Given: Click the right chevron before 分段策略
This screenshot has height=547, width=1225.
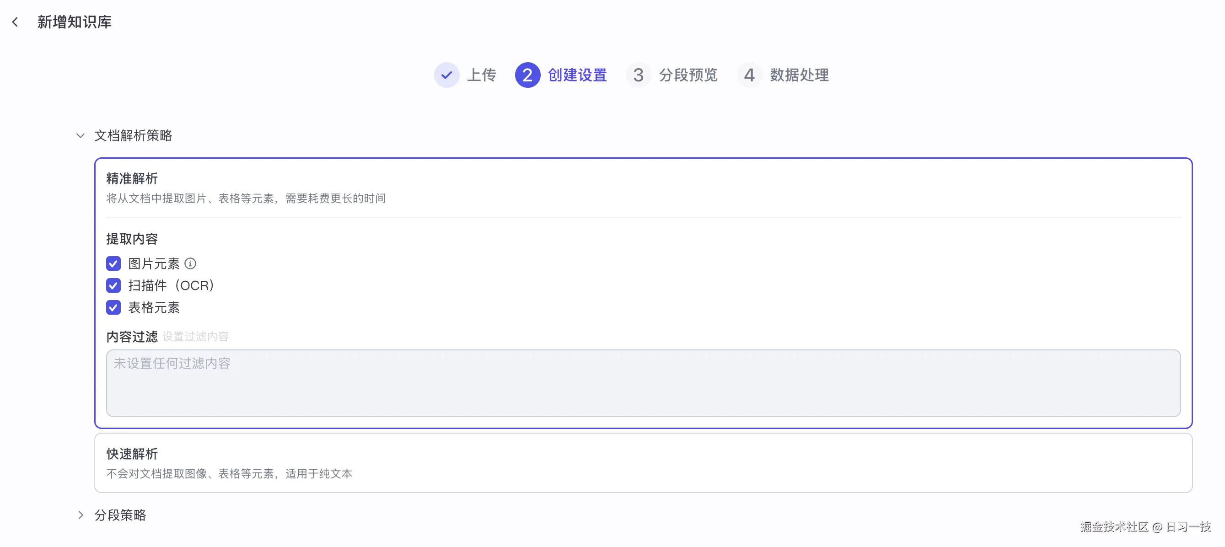Looking at the screenshot, I should tap(81, 515).
